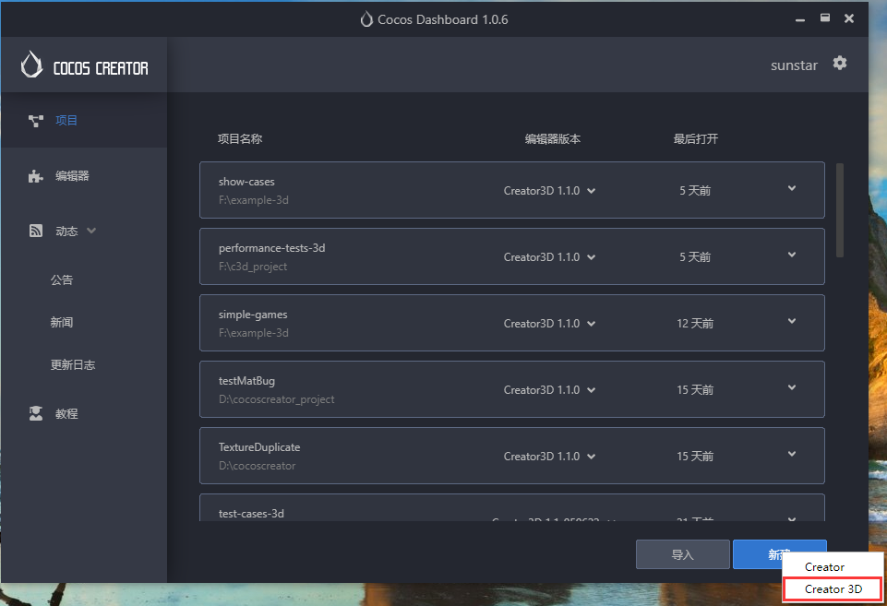Minimize the Cocos Dashboard window
The width and height of the screenshot is (887, 606).
[x=800, y=19]
